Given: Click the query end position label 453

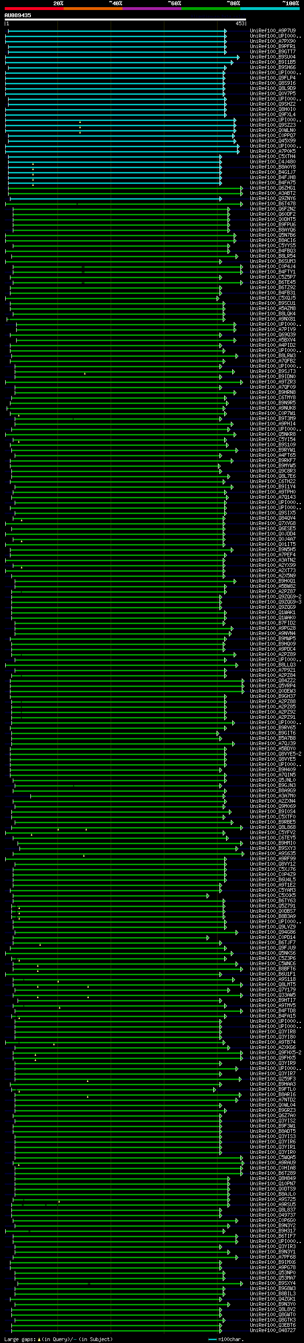Looking at the screenshot, I should click(x=239, y=23).
